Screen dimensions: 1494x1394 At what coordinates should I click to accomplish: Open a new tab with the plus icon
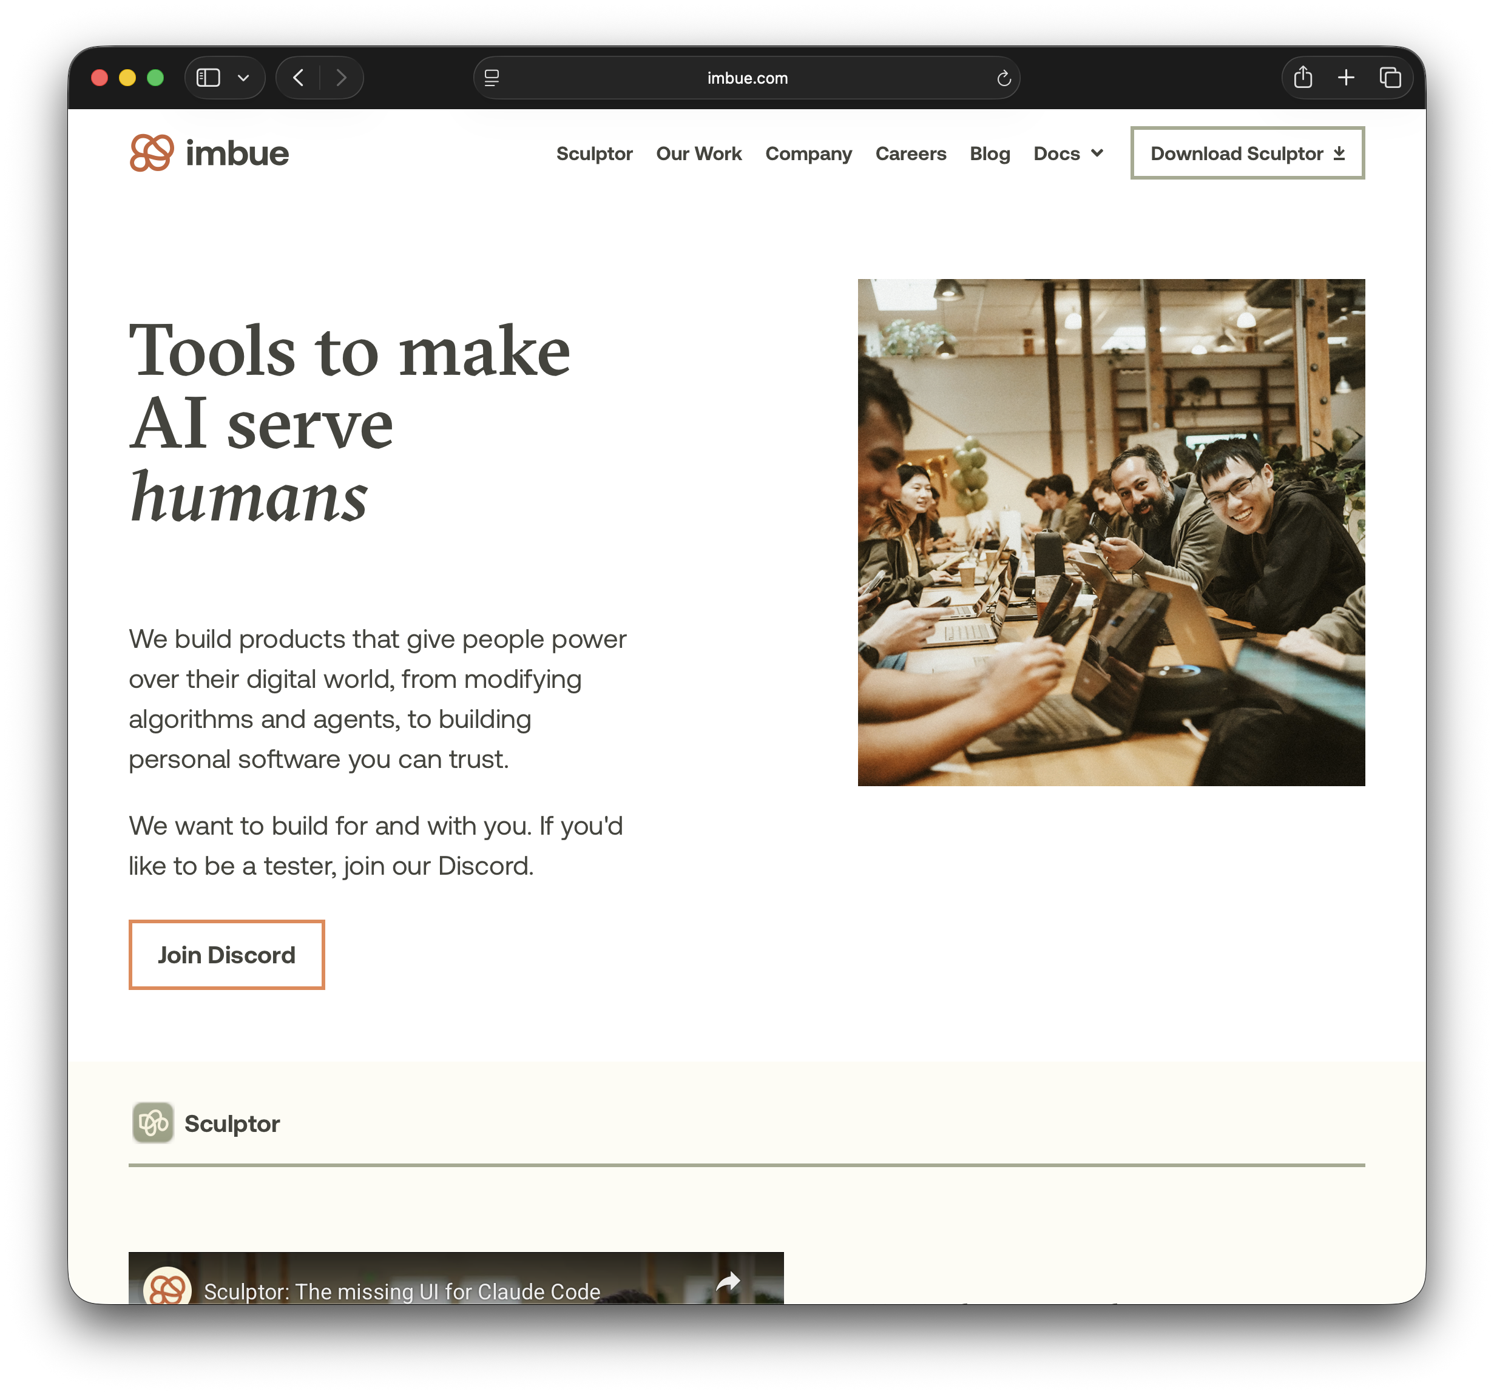pyautogui.click(x=1346, y=78)
